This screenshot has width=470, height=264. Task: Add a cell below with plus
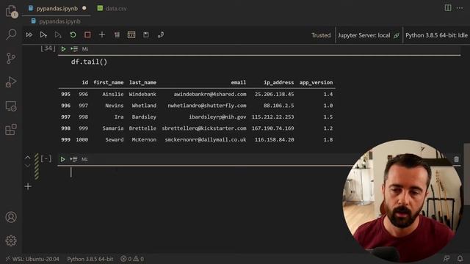[28, 186]
